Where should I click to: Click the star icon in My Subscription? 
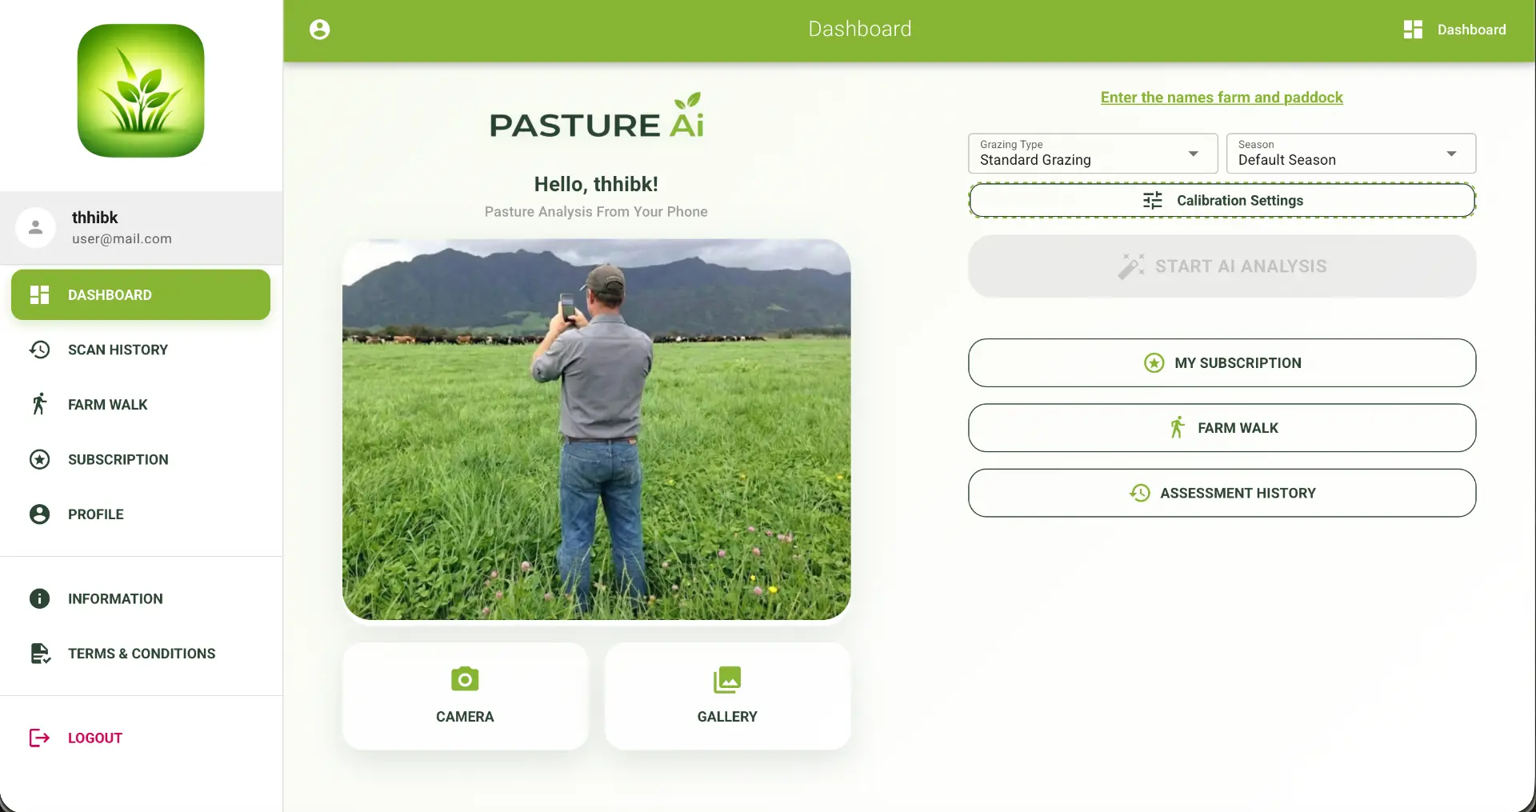tap(1154, 363)
